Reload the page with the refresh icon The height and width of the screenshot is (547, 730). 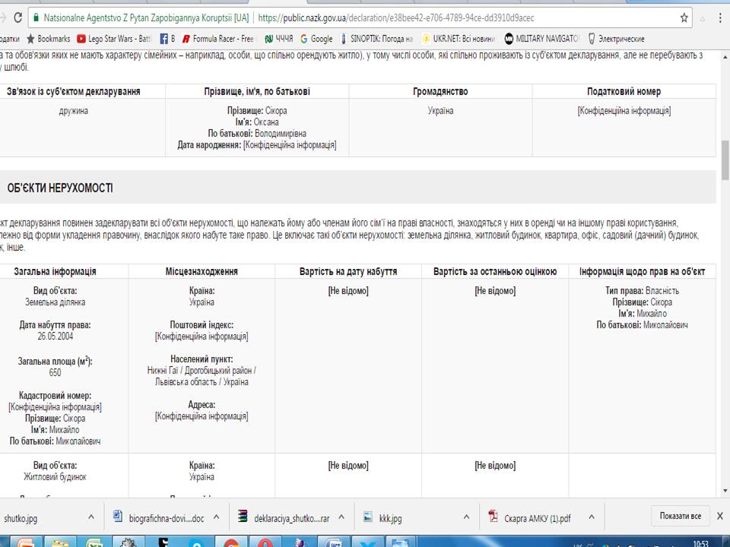point(17,18)
